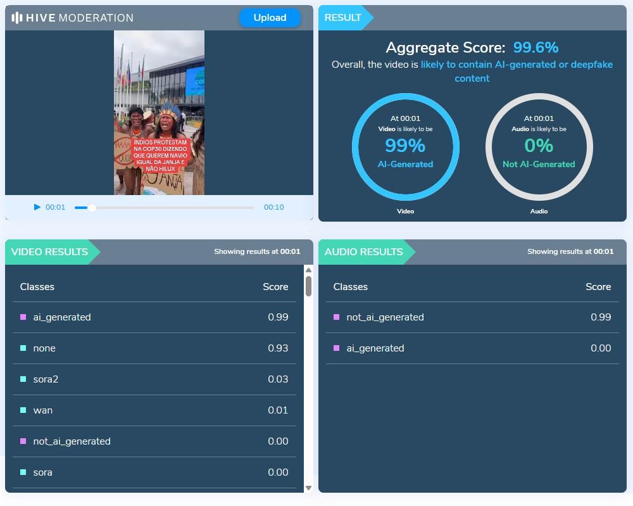This screenshot has height=506, width=633.
Task: Select the audio ai_generated class row
Action: click(x=472, y=348)
